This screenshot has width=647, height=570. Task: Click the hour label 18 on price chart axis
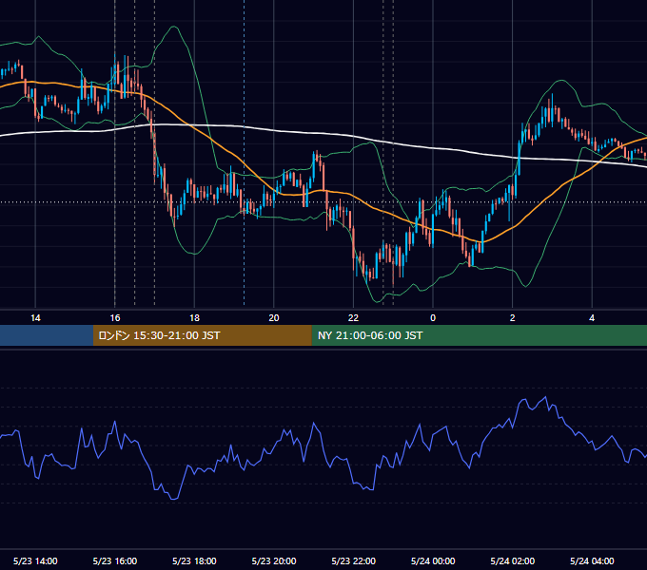coord(194,318)
